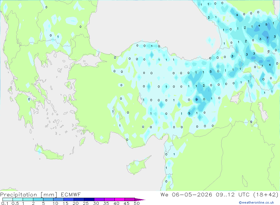This screenshot has width=280, height=205.
Task: Click the '15' legend scale label
Action: click(66, 203)
